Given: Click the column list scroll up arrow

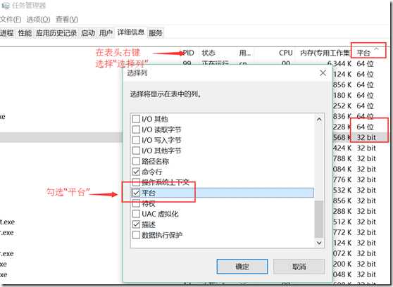Looking at the screenshot, I should [x=319, y=120].
